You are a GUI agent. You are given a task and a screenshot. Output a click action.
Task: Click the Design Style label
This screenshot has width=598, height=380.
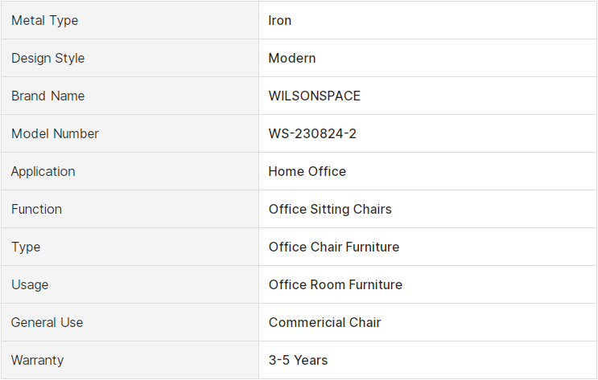[x=47, y=58]
